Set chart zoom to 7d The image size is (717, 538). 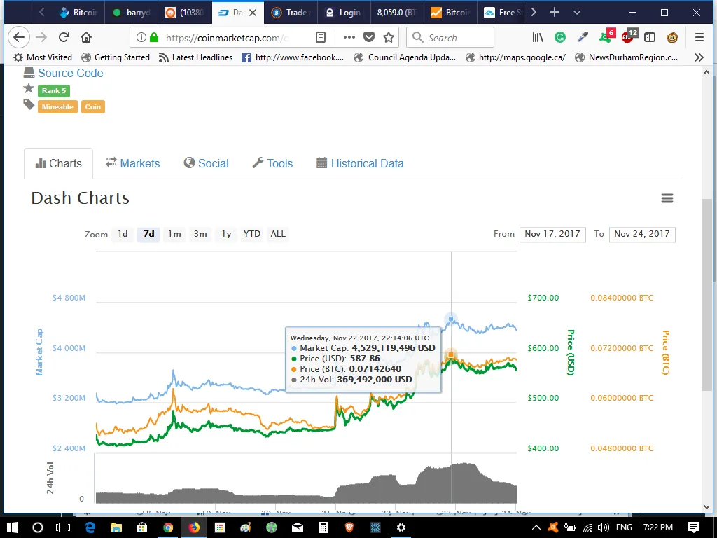tap(148, 234)
